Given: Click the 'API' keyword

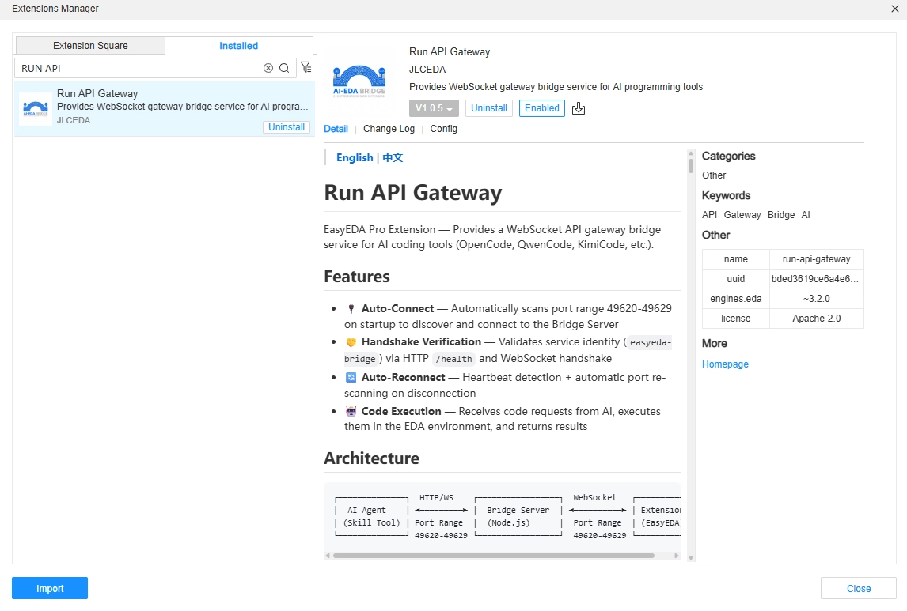Looking at the screenshot, I should click(709, 215).
